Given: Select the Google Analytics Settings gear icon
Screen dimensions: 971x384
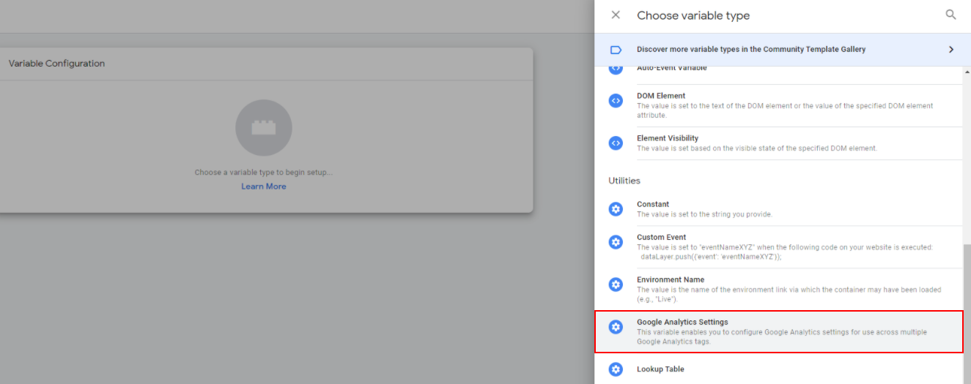Looking at the screenshot, I should click(x=616, y=327).
